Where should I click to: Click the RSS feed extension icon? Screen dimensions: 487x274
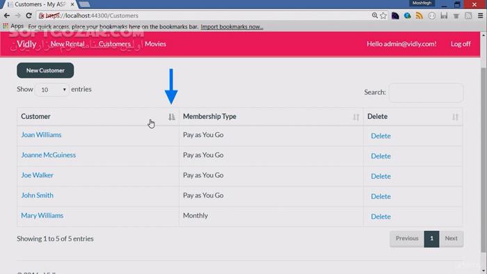pos(420,15)
